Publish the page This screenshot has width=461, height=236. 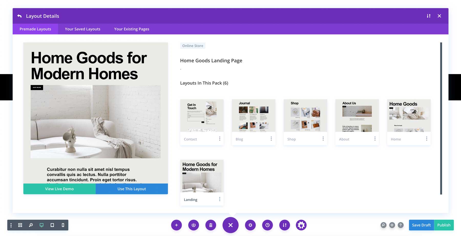click(x=444, y=225)
